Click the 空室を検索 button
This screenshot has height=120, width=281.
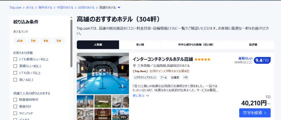click(x=255, y=113)
